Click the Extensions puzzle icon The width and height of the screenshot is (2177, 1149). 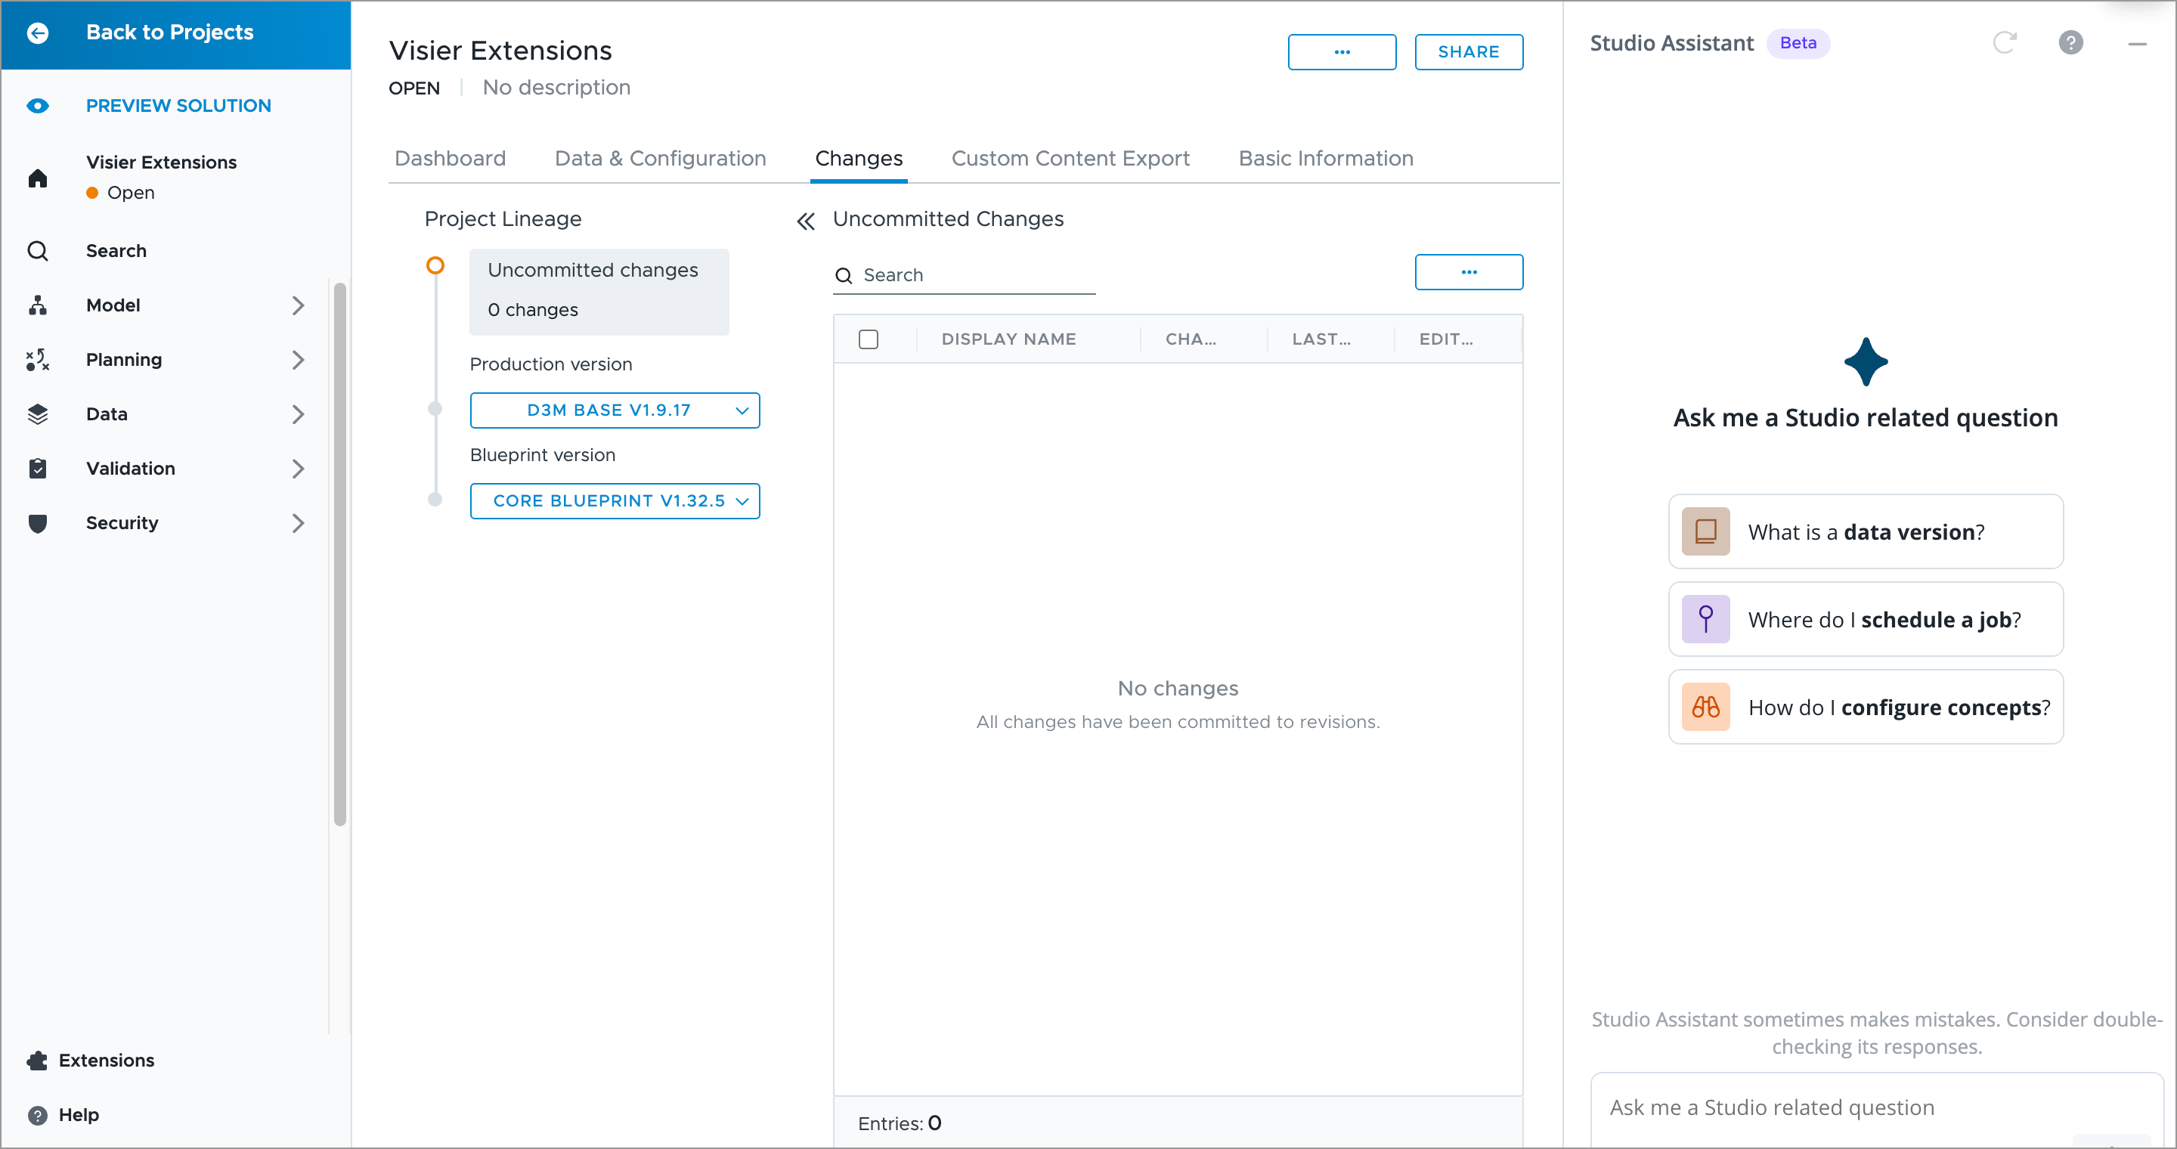tap(37, 1061)
